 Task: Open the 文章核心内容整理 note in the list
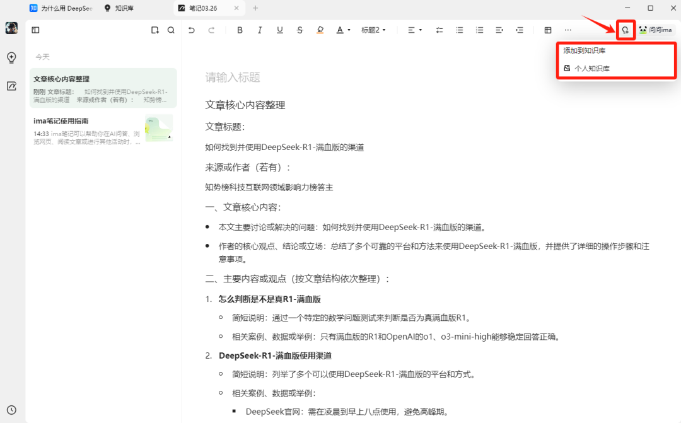pos(103,88)
